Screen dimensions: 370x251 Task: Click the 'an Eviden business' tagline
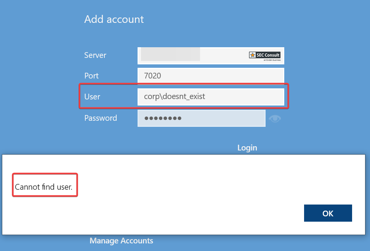point(271,60)
